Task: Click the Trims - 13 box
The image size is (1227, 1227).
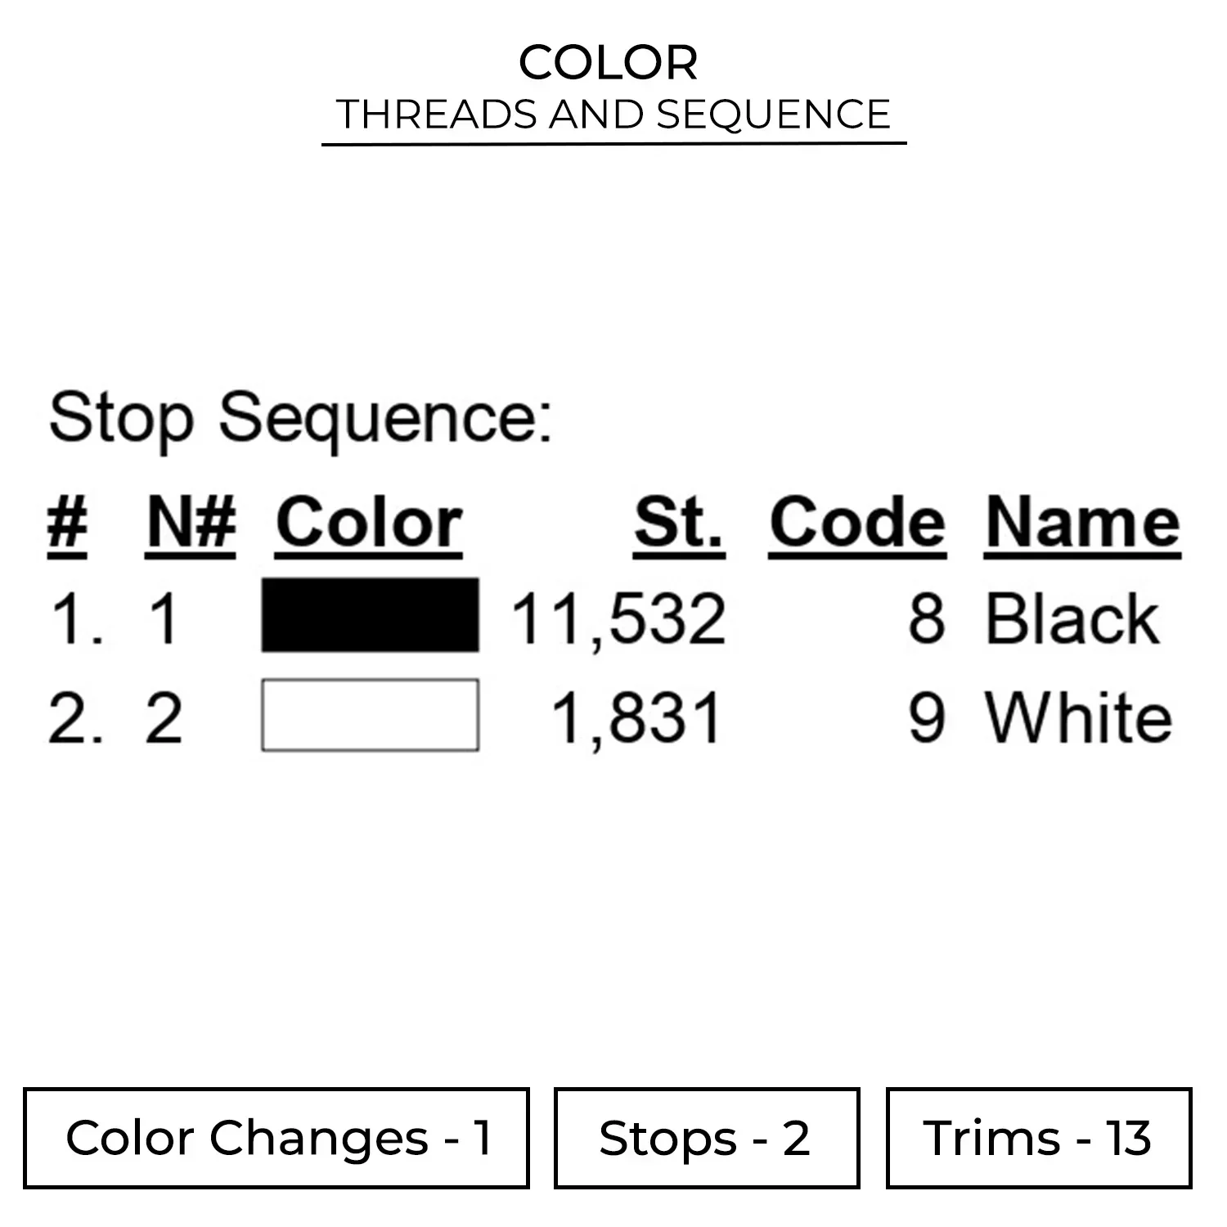Action: tap(1038, 1138)
